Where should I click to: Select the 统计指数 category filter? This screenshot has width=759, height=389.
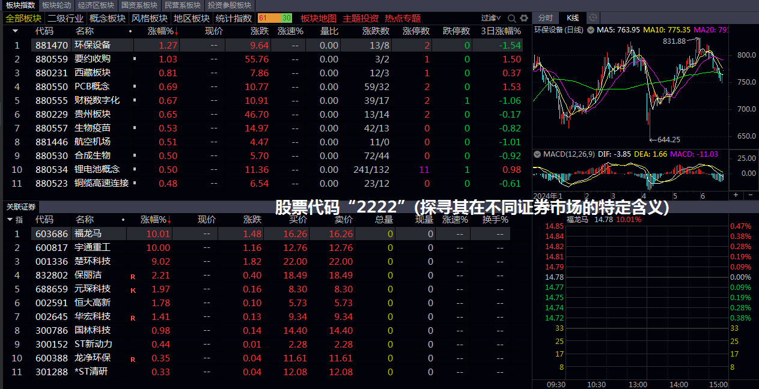pos(234,18)
